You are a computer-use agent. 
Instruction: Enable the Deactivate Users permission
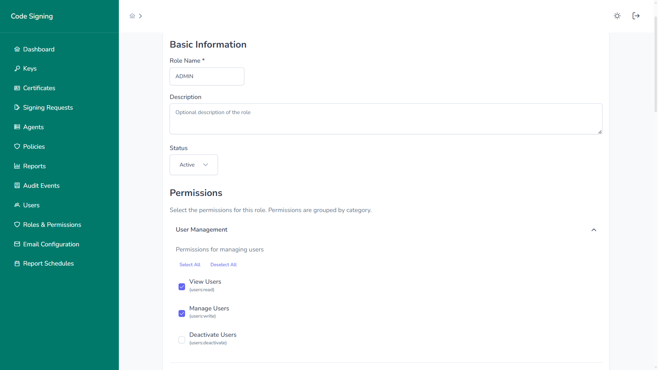click(x=182, y=340)
